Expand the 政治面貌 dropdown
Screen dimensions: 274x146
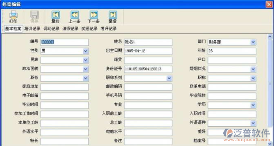tap(85, 69)
